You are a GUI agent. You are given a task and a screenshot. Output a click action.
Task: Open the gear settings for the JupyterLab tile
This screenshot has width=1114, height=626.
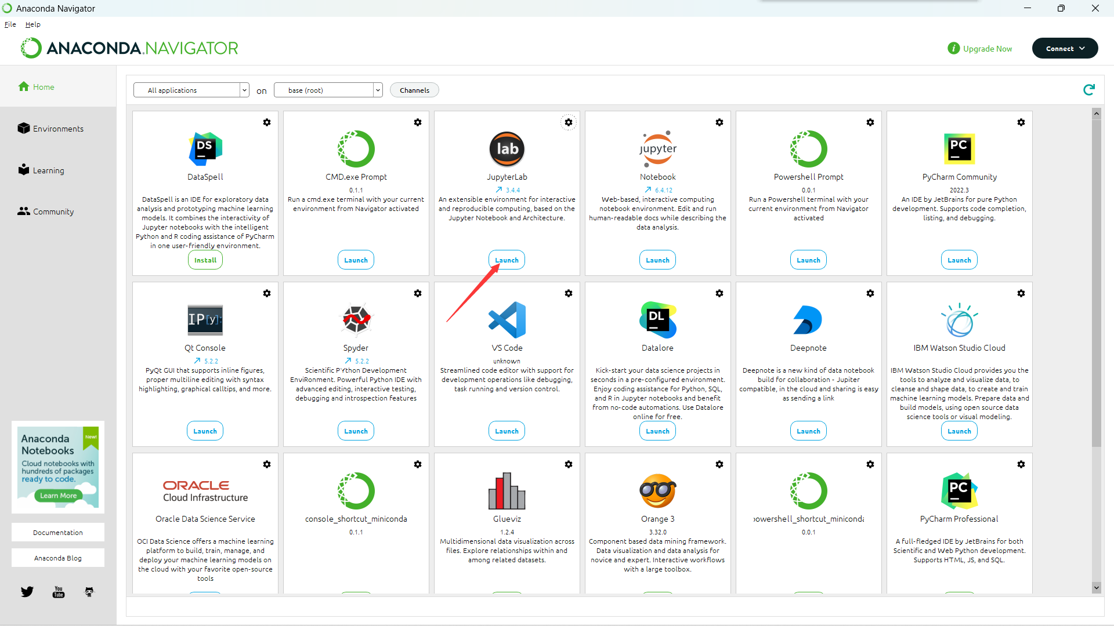568,122
